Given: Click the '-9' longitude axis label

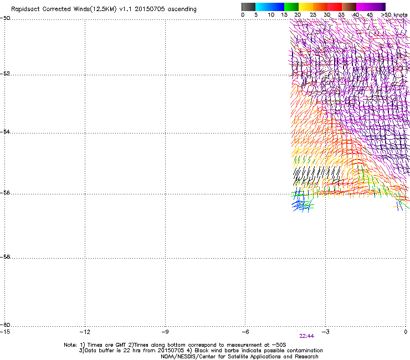Looking at the screenshot, I should [165, 332].
